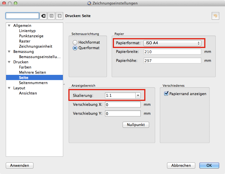The height and width of the screenshot is (174, 225).
Task: Click the expand all tree icon
Action: (51, 16)
